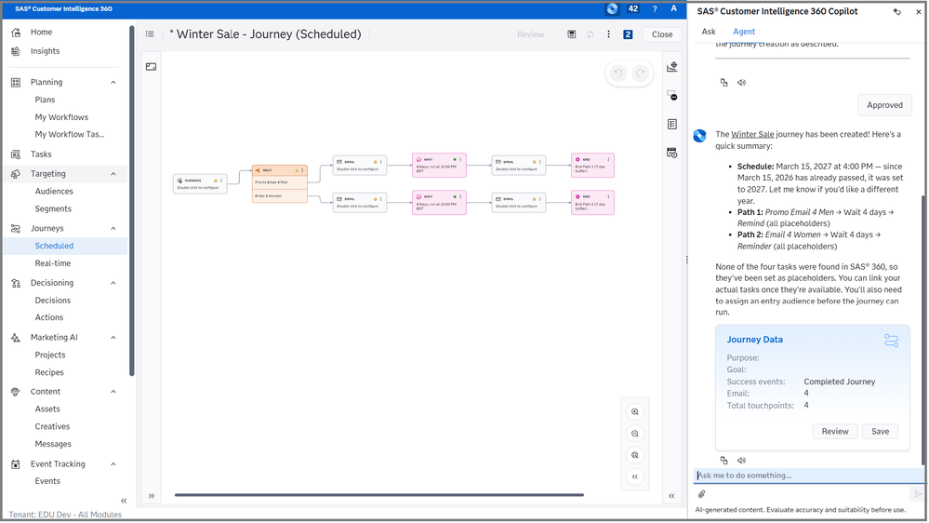Viewport: 929px width, 523px height.
Task: Zoom out on the journey canvas
Action: point(634,434)
